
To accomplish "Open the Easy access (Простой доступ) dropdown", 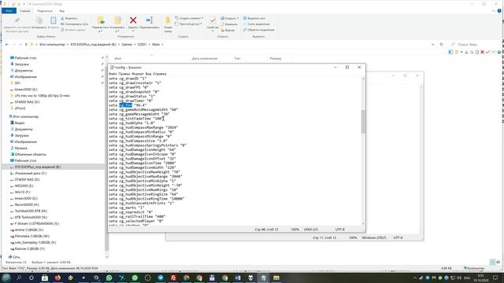I will coord(188,24).
